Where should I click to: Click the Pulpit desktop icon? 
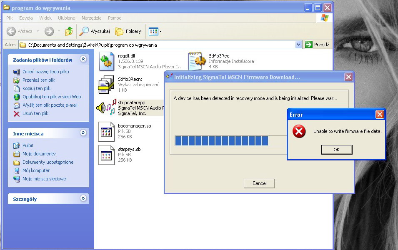(17, 145)
